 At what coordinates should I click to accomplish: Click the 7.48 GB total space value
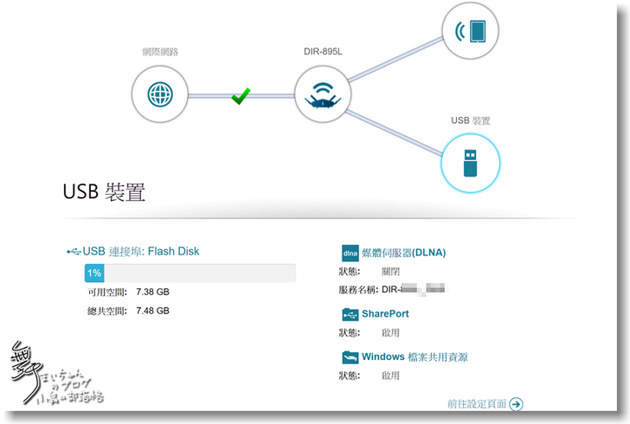(x=152, y=311)
